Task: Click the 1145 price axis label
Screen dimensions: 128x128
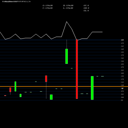Action: pyautogui.click(x=122, y=82)
